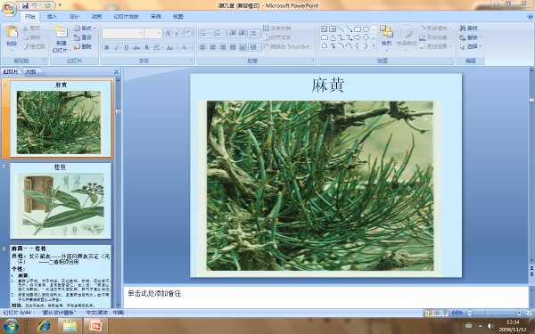
Task: Open the 幻灯片放映 (Slide Show) ribbon tab
Action: click(127, 16)
